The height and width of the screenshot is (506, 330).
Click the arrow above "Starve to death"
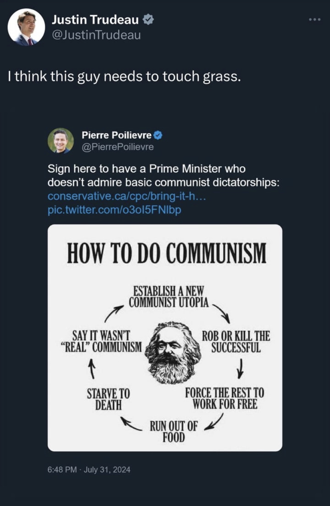coord(92,367)
